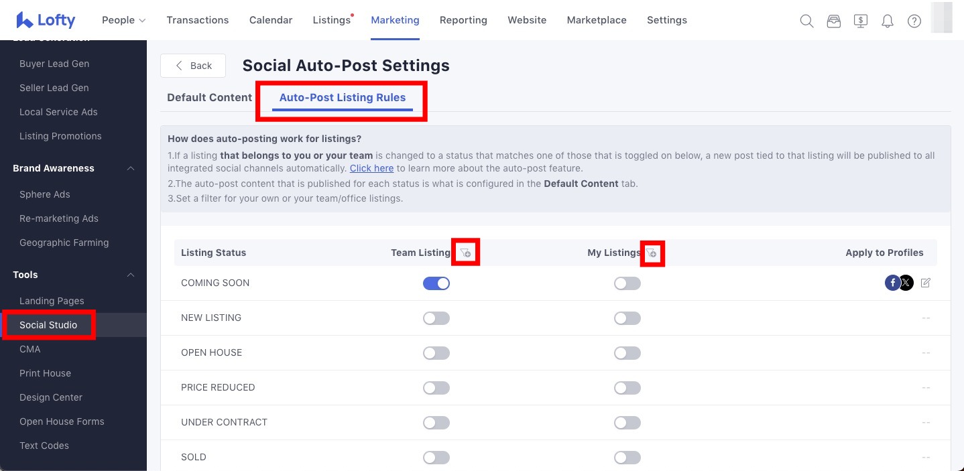Enable My Listings toggle for NEW LISTING
This screenshot has height=471, width=964.
click(627, 318)
